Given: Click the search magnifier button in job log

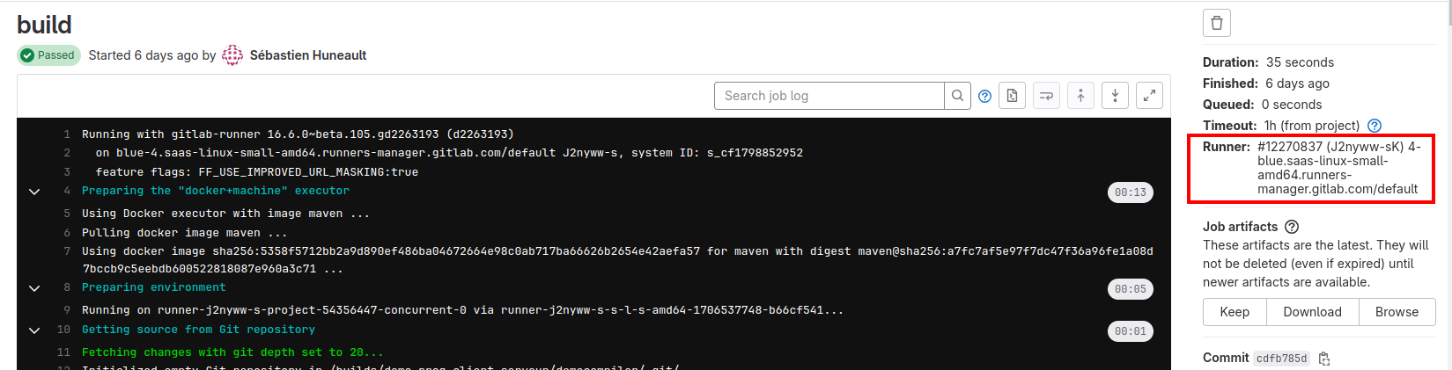Looking at the screenshot, I should click(957, 96).
